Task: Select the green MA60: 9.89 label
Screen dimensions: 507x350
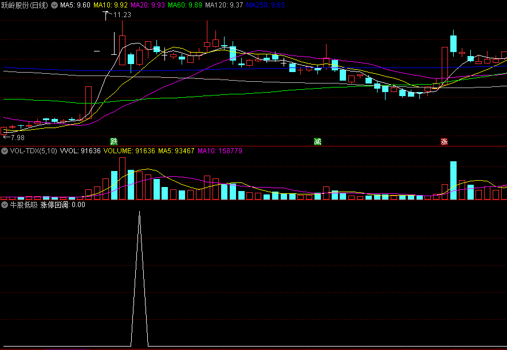Action: pyautogui.click(x=185, y=5)
